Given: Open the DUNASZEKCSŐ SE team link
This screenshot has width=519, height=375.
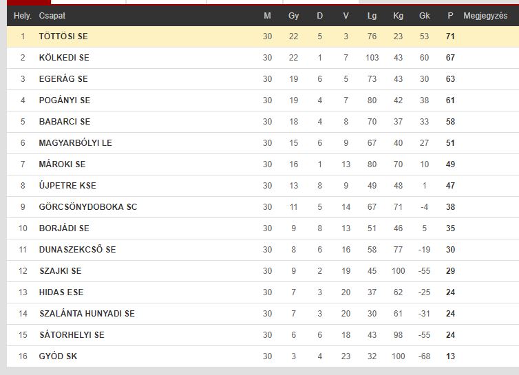Looking at the screenshot, I should click(x=78, y=250).
